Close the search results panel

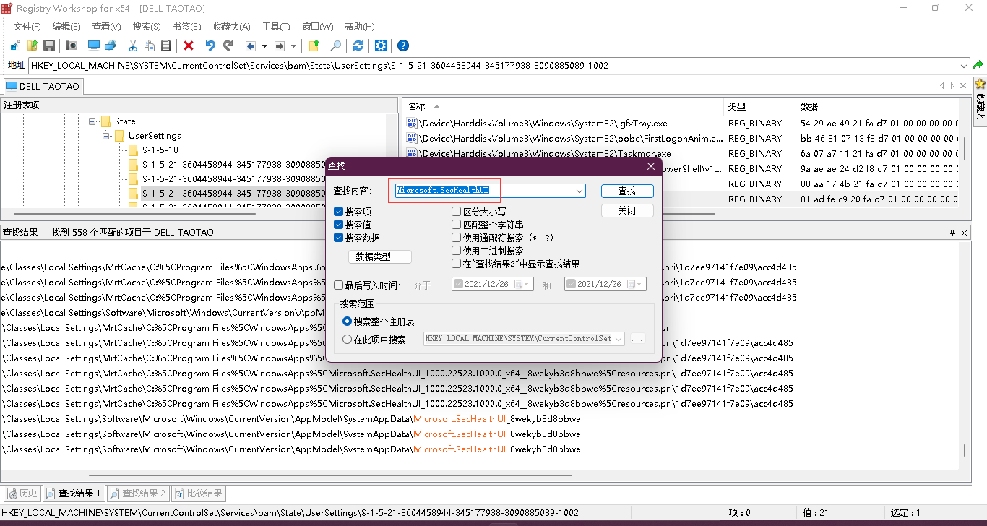pyautogui.click(x=964, y=233)
